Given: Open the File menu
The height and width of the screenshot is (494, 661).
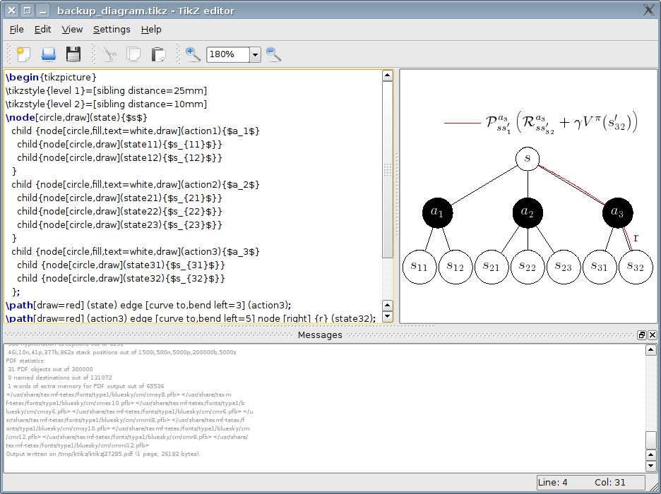Looking at the screenshot, I should click(17, 29).
